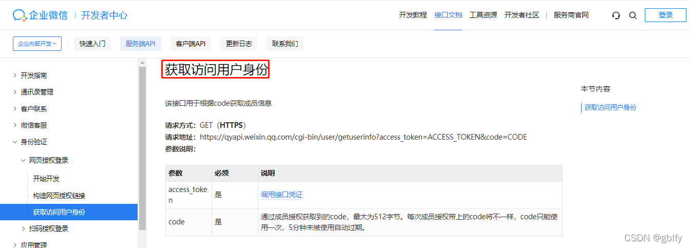The height and width of the screenshot is (248, 690).
Task: Click the 登录 button
Action: pos(665,15)
